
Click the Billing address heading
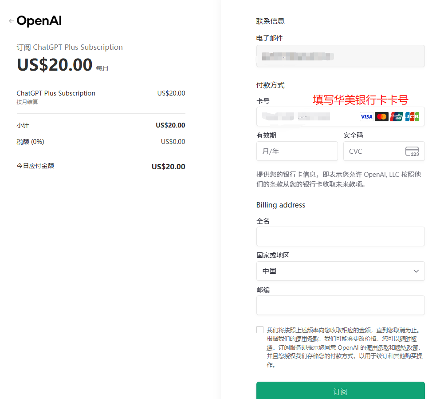pyautogui.click(x=281, y=205)
